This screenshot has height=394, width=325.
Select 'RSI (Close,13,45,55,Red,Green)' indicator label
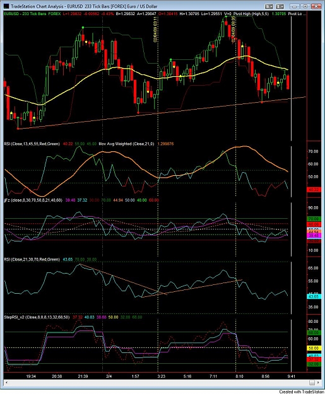[x=32, y=144]
